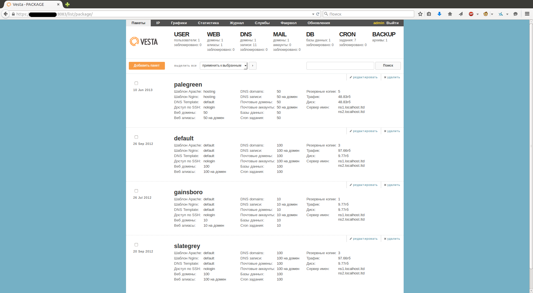Select the gainsboro package checkbox
This screenshot has height=293, width=533.
coord(136,191)
